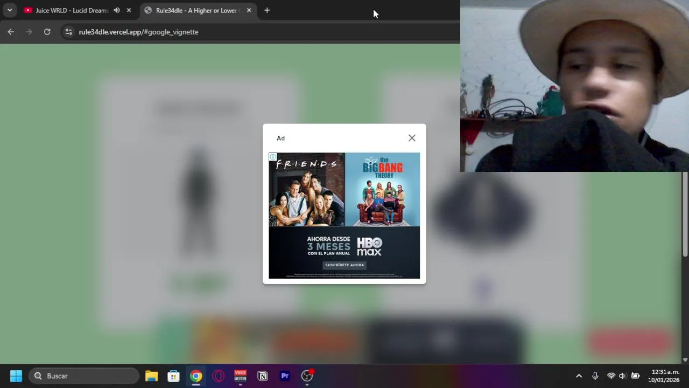
Task: Switch to Juice WRLD Lucid Dreams tab
Action: point(72,10)
